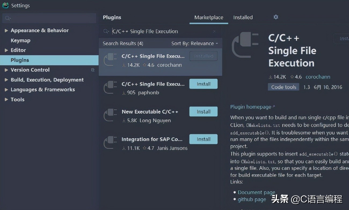349x210 pixels.
Task: Click the large plug icon in details pane
Action: click(245, 45)
